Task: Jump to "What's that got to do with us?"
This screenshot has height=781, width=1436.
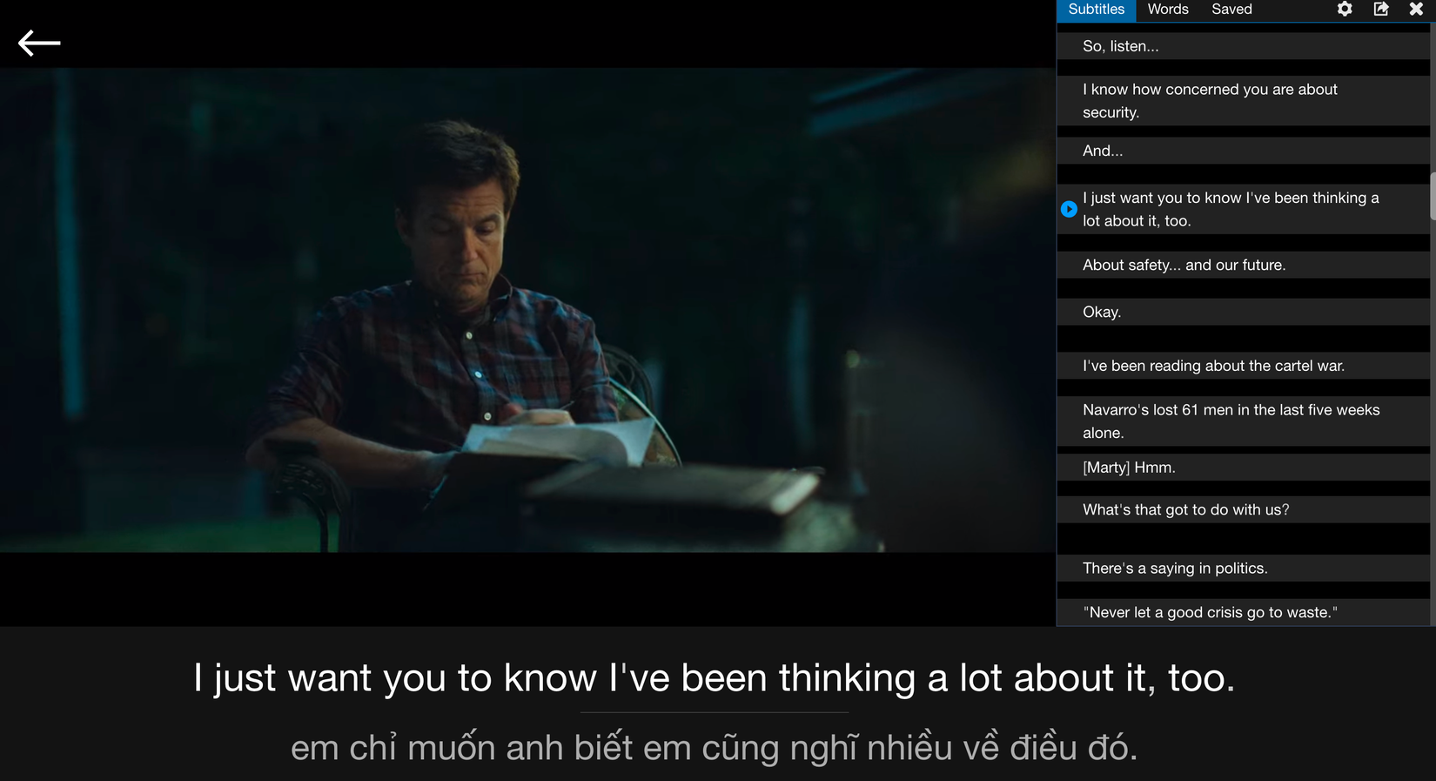Action: click(x=1244, y=509)
